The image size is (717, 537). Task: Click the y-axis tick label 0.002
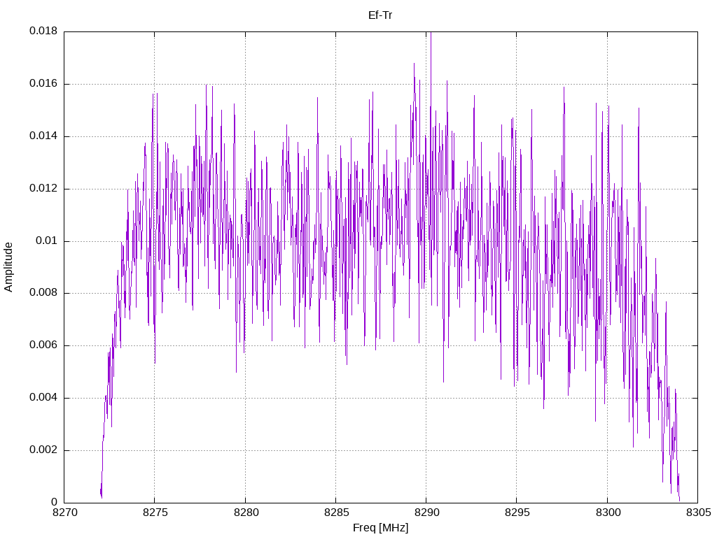[x=43, y=450]
